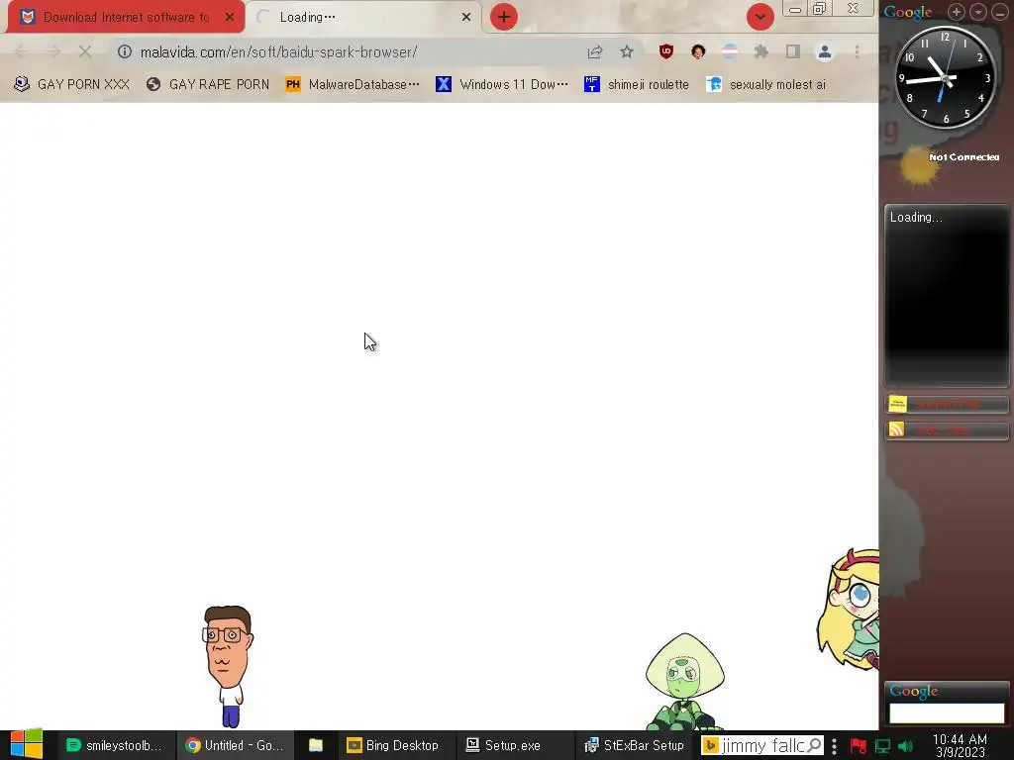Open a new tab with the plus button
This screenshot has height=760, width=1014.
[x=504, y=17]
